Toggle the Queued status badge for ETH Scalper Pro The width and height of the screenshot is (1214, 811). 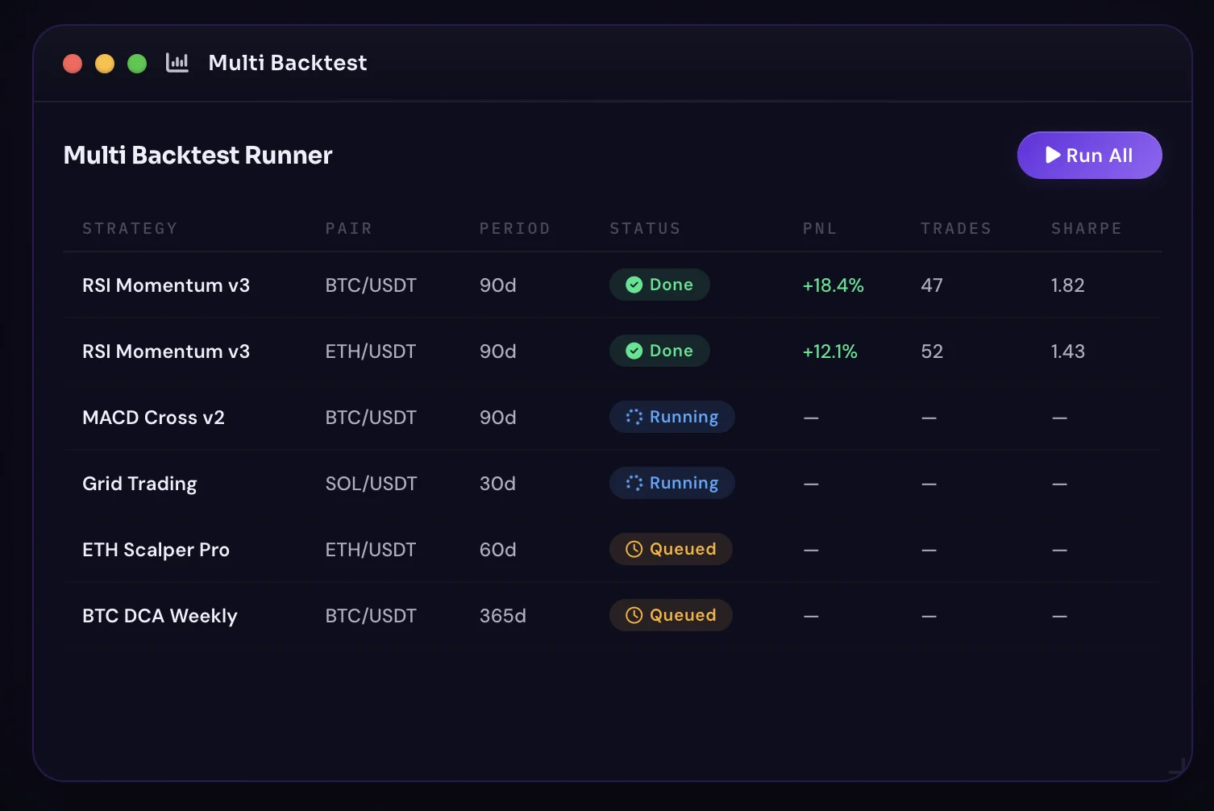pos(671,549)
